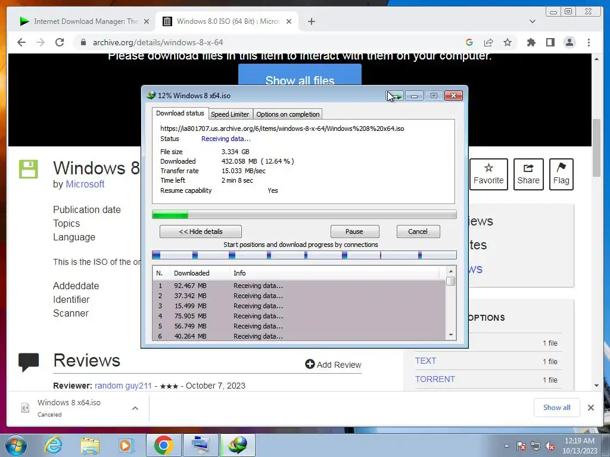Click Add Review link

pos(334,365)
